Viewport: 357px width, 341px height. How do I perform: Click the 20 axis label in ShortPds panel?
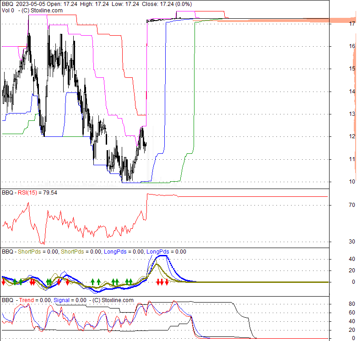tap(352, 271)
